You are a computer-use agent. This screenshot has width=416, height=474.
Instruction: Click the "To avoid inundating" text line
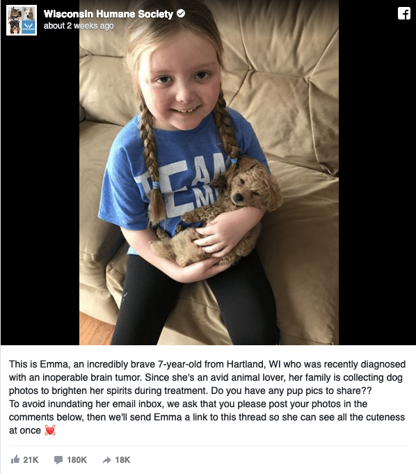pos(188,404)
